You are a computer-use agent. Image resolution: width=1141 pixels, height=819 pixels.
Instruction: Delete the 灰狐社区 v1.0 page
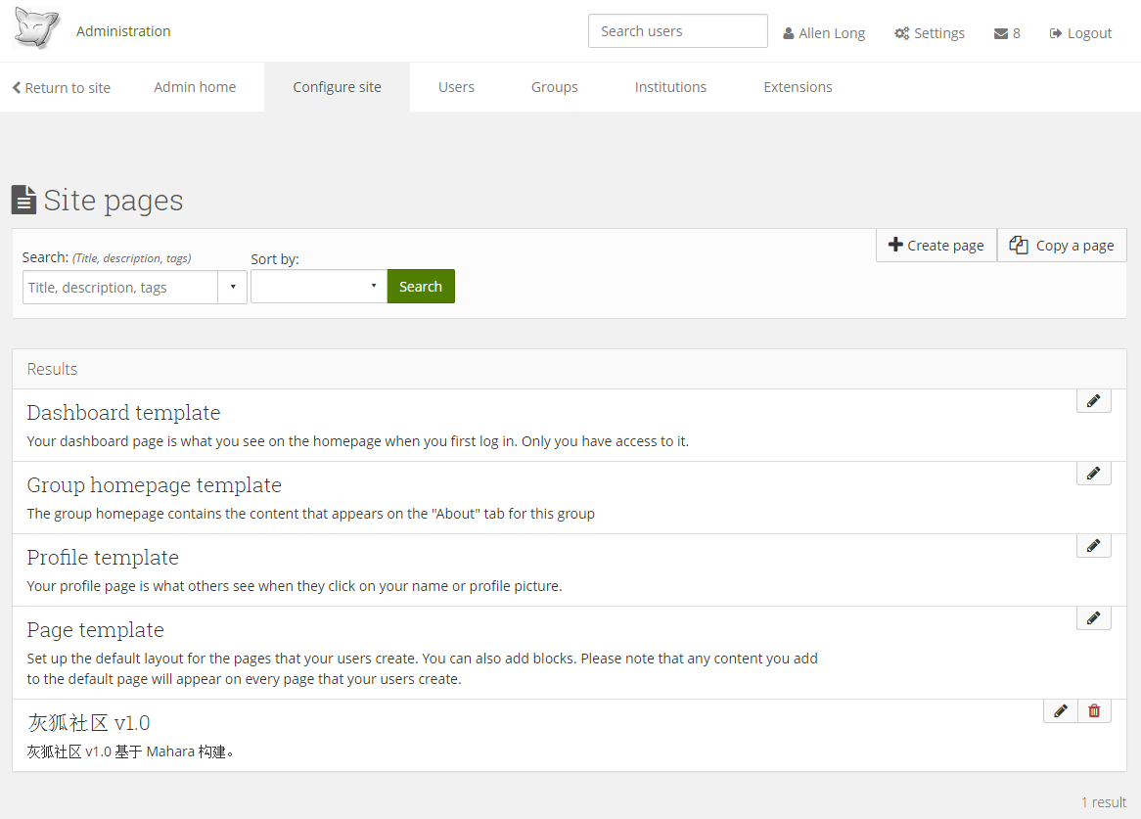tap(1094, 711)
